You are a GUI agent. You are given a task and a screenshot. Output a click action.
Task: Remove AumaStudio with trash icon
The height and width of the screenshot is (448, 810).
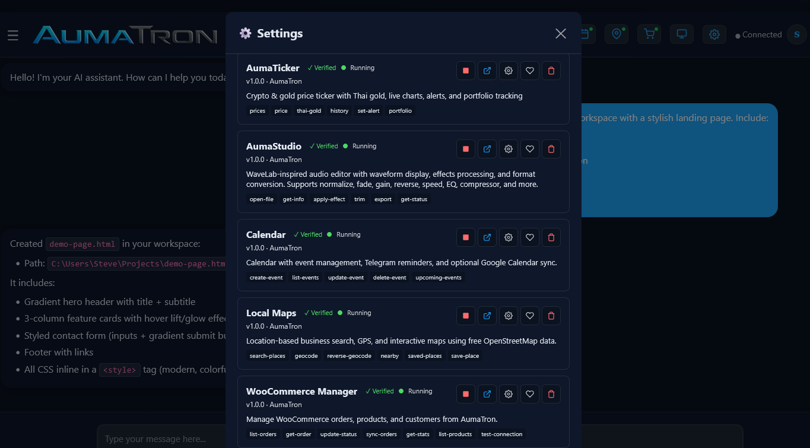click(x=551, y=149)
